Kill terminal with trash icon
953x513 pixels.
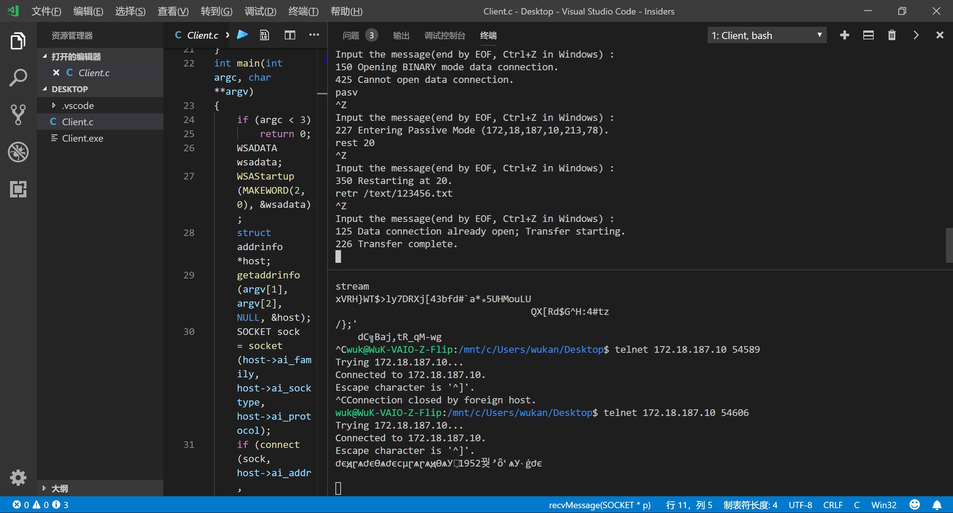[x=892, y=35]
